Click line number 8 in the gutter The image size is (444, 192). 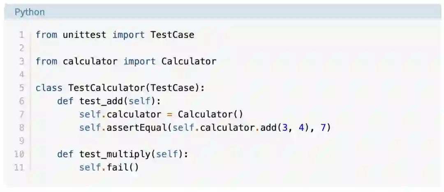(x=21, y=128)
